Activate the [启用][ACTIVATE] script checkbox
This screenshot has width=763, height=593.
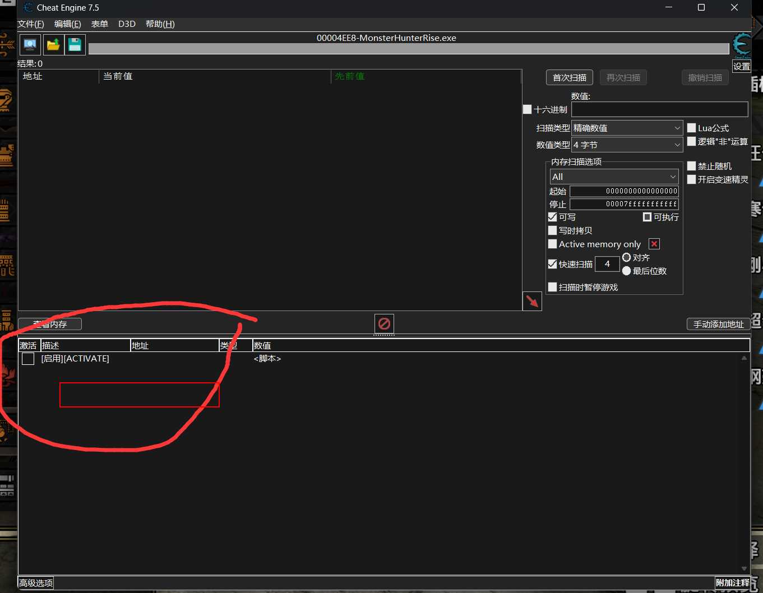click(28, 359)
